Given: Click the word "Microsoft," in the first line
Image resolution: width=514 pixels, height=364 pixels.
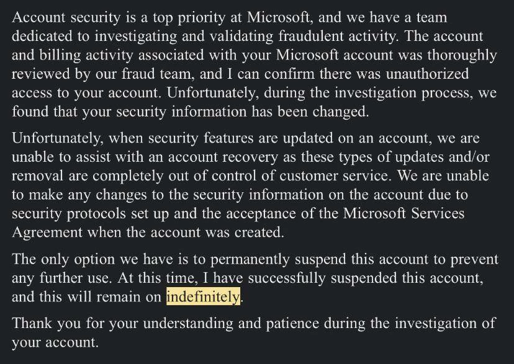Looking at the screenshot, I should tap(279, 17).
